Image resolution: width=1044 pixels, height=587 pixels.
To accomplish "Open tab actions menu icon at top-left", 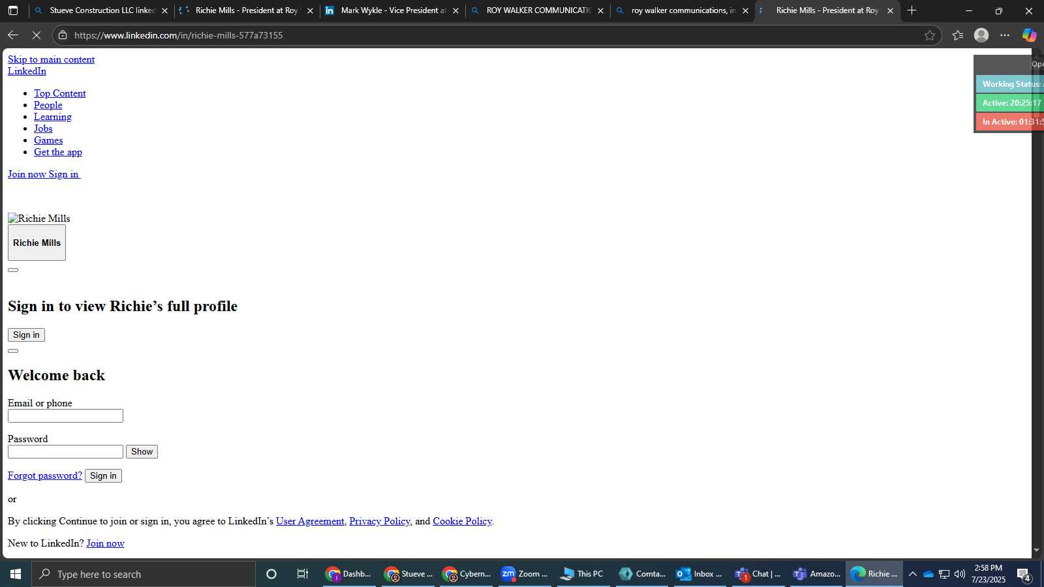I will coord(13,10).
